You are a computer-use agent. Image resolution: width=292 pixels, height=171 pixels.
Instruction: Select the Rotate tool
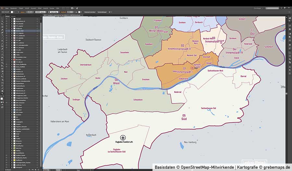click(2, 52)
